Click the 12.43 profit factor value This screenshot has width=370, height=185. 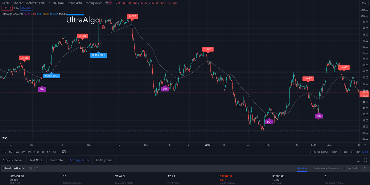171,176
